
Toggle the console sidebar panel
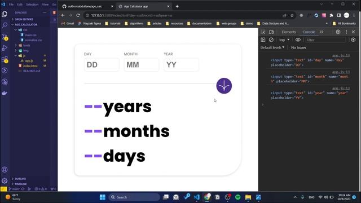tap(263, 40)
